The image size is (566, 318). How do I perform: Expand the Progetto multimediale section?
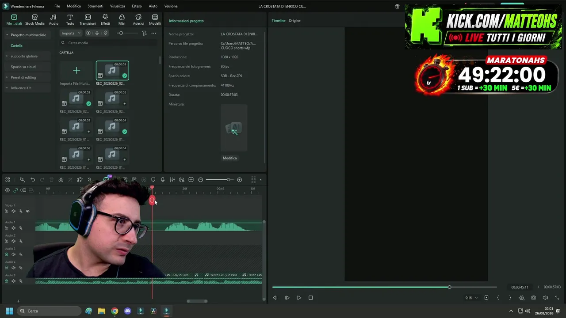click(7, 35)
